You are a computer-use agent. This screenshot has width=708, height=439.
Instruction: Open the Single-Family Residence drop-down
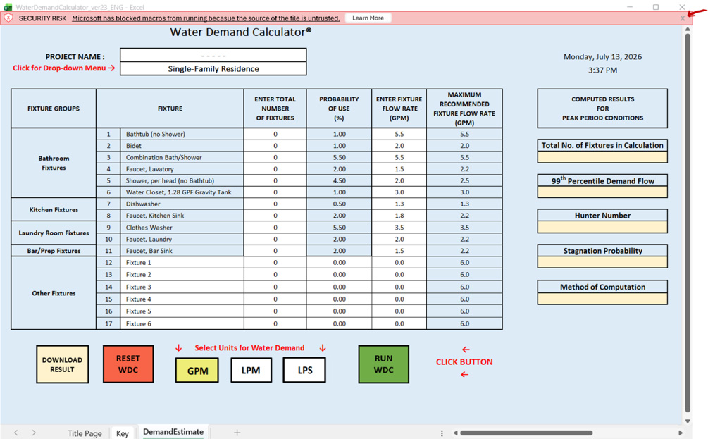[213, 68]
